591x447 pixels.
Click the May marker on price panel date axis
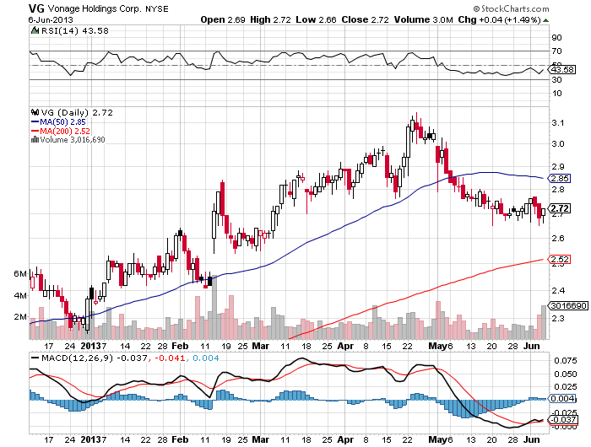[x=436, y=346]
